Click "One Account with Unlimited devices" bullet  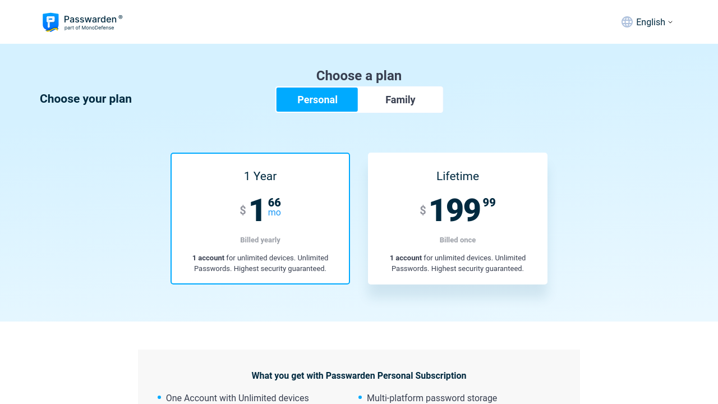(237, 398)
